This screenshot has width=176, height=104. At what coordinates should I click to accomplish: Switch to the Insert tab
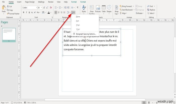19,2
